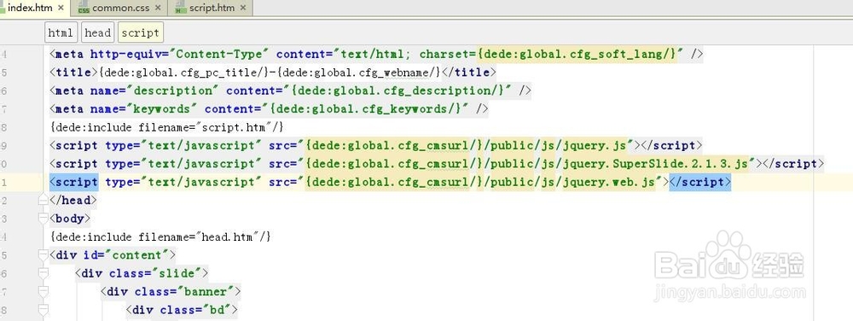Click the HTML file icon on script.htm tab

pyautogui.click(x=181, y=9)
